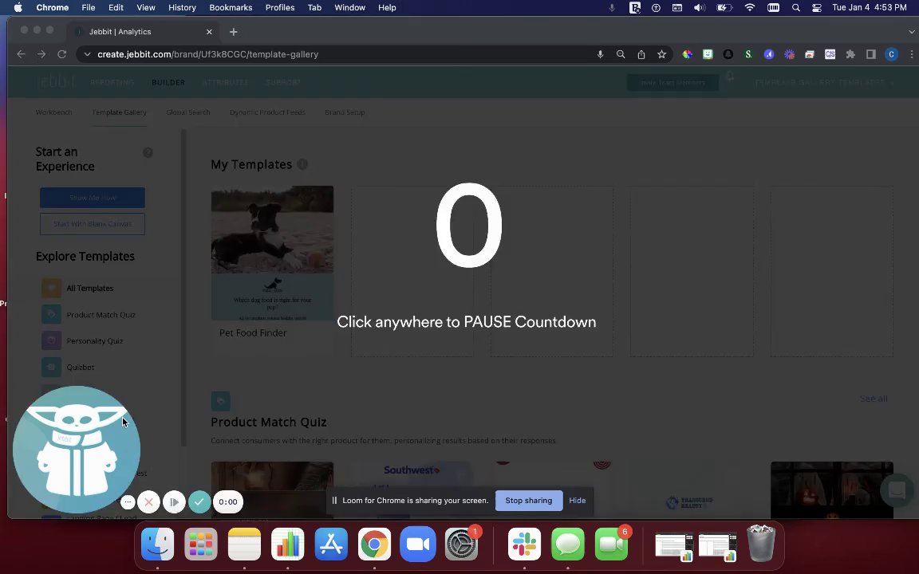Click the info icon next to My Templates

pyautogui.click(x=302, y=164)
